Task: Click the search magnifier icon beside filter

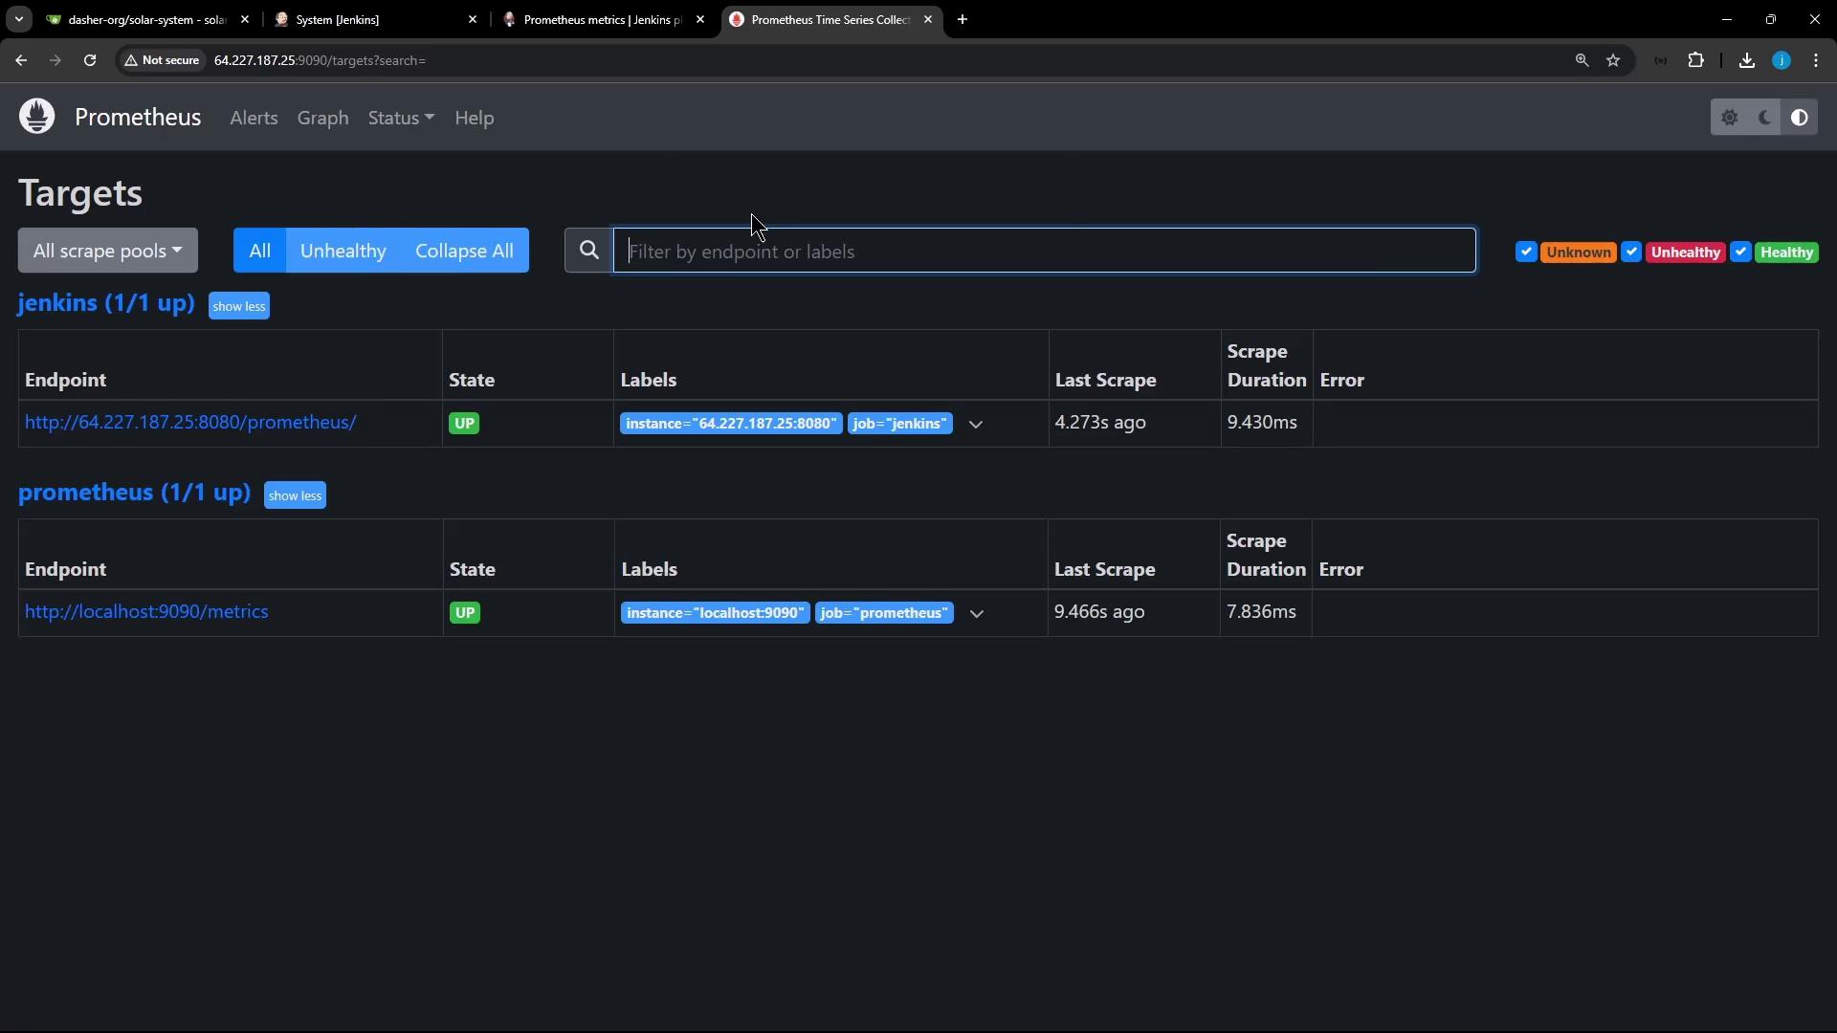Action: click(x=589, y=251)
